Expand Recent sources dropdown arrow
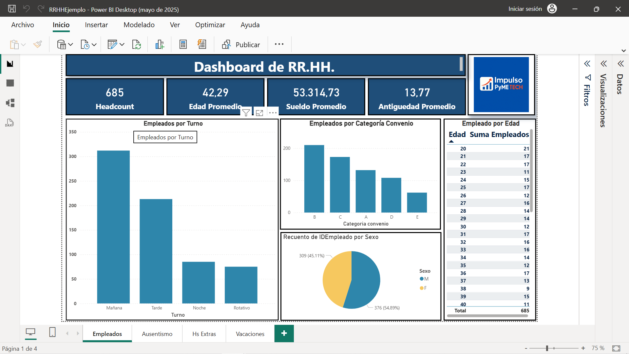Viewport: 629px width, 354px height. [x=94, y=45]
